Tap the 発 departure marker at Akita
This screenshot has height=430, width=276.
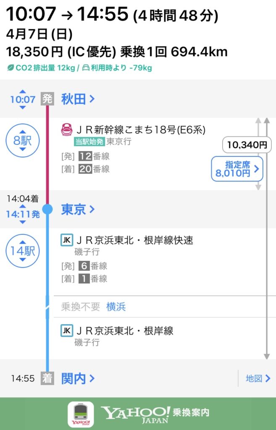(x=47, y=99)
